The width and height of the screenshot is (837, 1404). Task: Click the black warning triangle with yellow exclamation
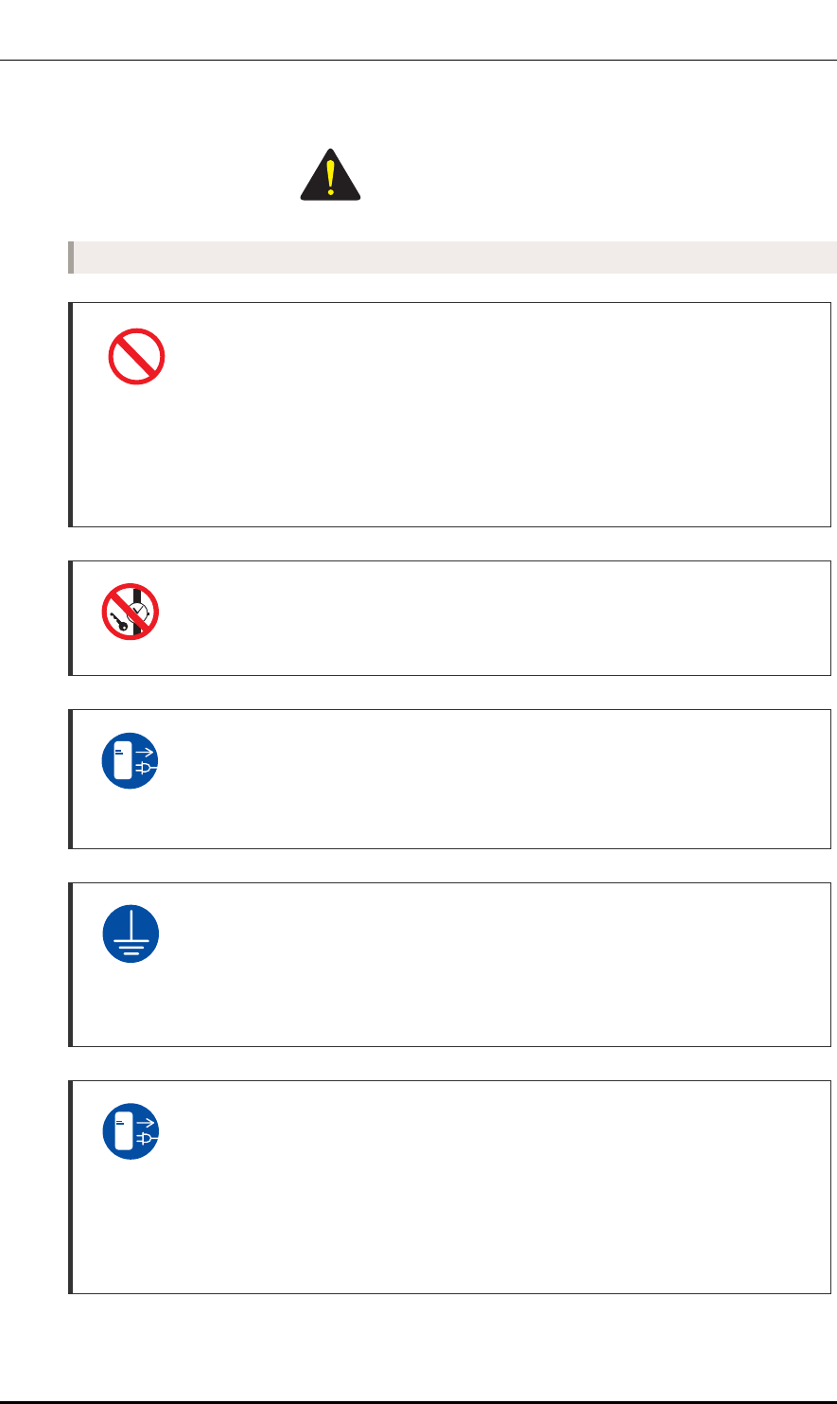pos(330,174)
